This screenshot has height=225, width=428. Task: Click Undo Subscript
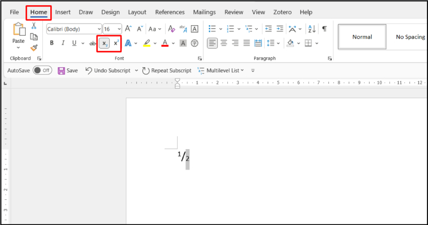click(x=108, y=71)
